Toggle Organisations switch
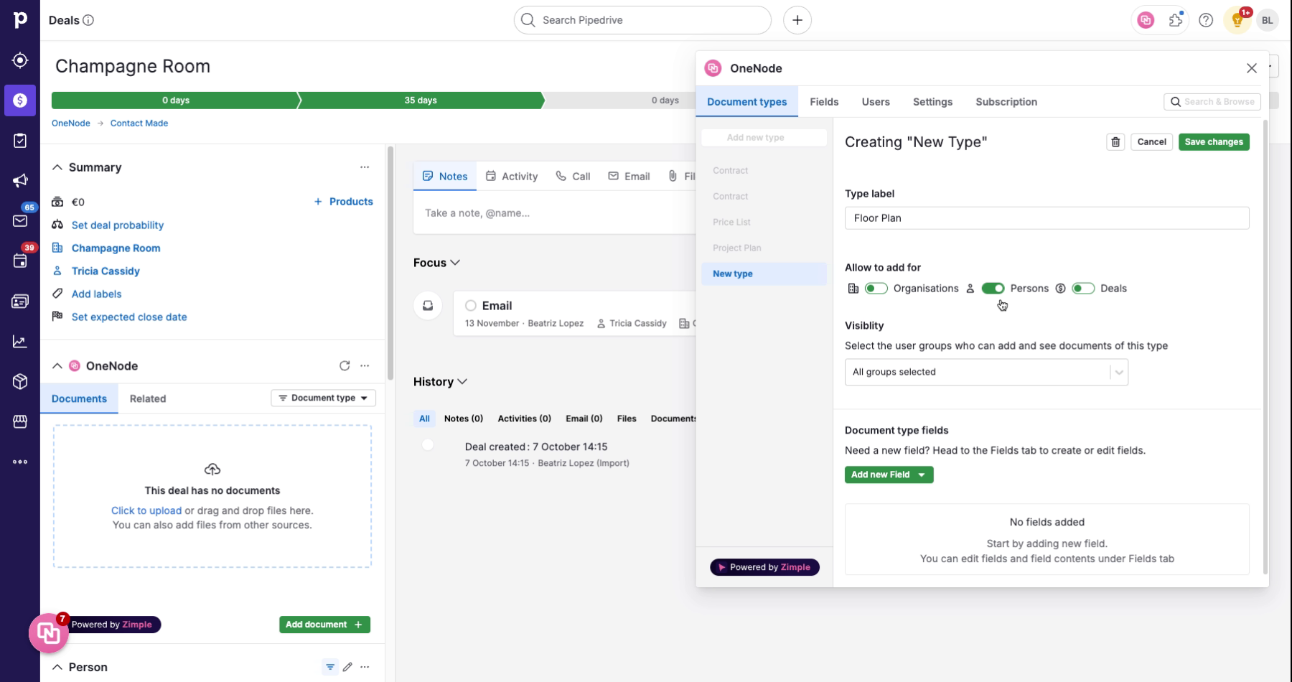Viewport: 1292px width, 682px height. tap(876, 288)
